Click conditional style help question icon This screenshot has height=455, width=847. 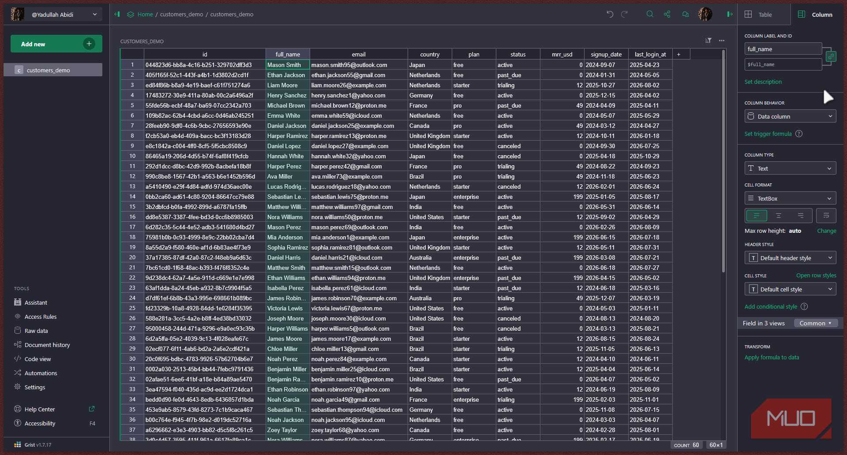804,306
